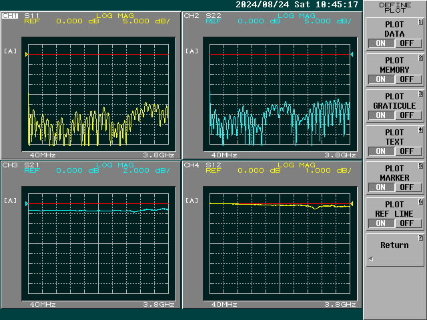This screenshot has width=427, height=320.
Task: Set Plot Marker to ON
Action: click(x=380, y=187)
